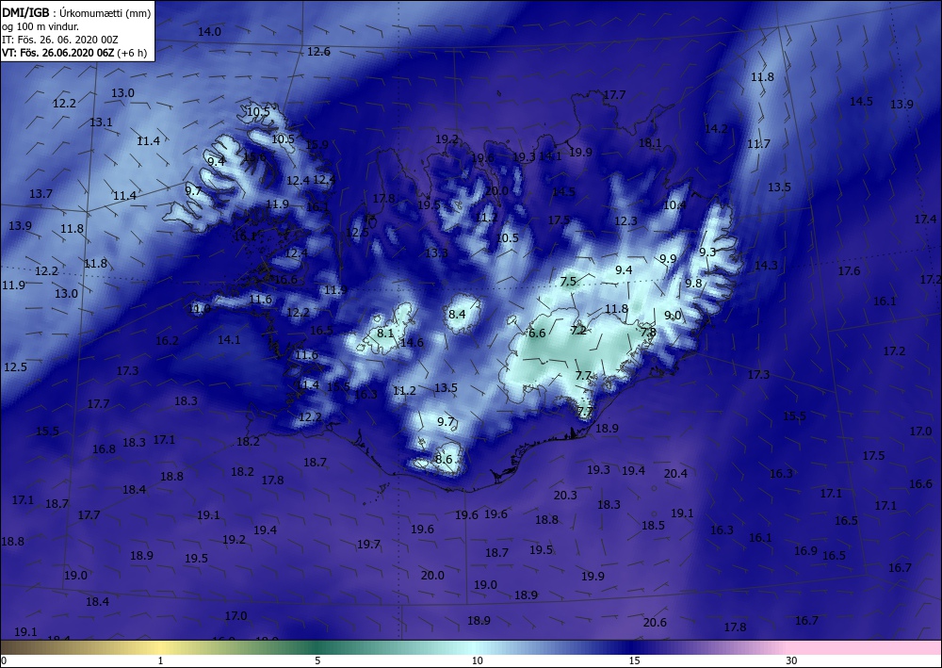This screenshot has width=942, height=668.
Task: Click the 12.6 value on the map
Action: tap(318, 52)
